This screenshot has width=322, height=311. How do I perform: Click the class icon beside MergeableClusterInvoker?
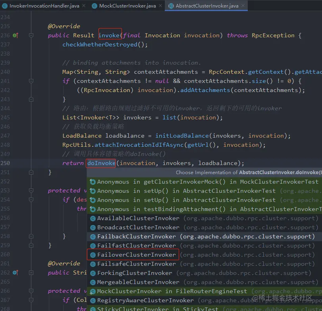(x=93, y=282)
